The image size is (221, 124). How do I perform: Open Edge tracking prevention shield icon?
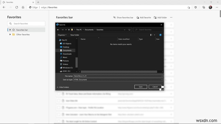pyautogui.click(x=195, y=7)
